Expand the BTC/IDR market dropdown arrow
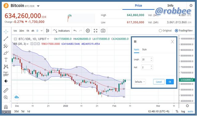This screenshot has width=197, height=116. click(x=38, y=6)
